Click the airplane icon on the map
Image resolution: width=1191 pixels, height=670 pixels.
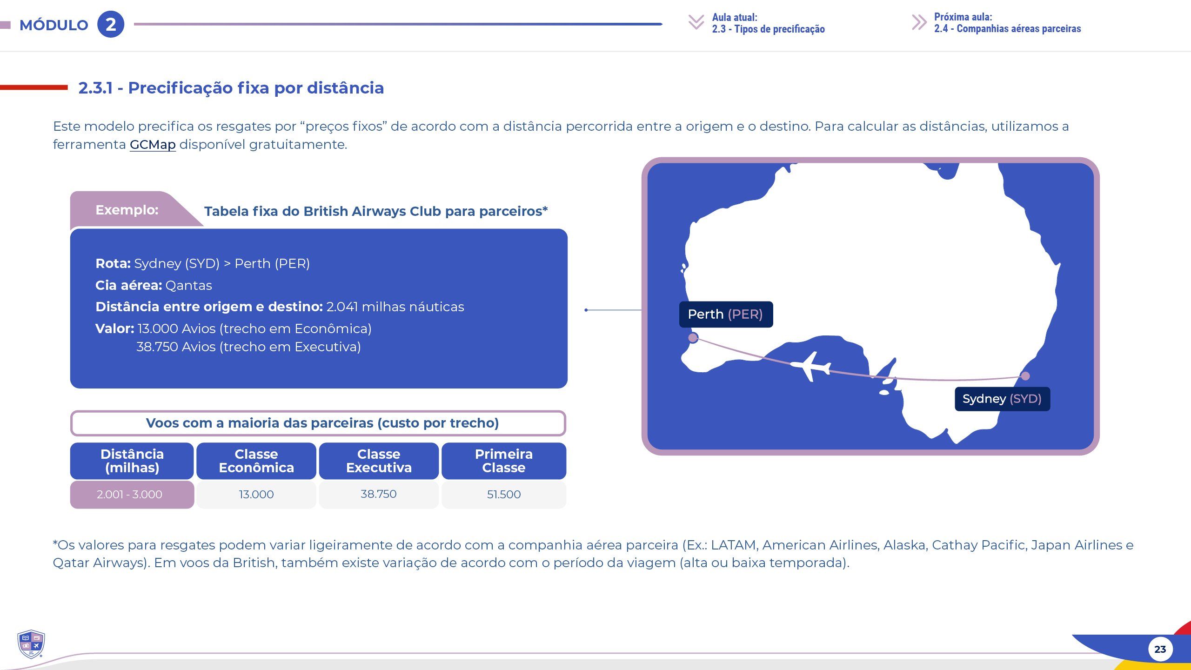810,366
